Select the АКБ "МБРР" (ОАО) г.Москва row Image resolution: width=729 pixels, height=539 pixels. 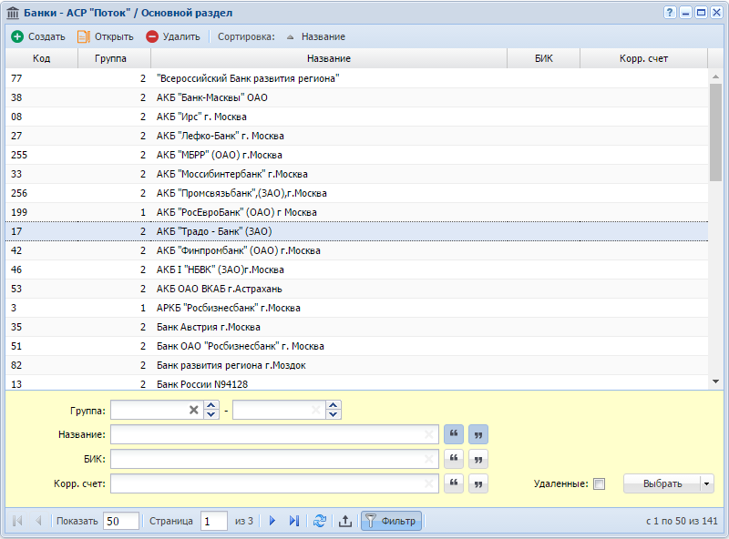coord(356,155)
